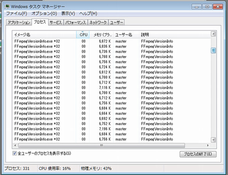Select the process using 6,872 K memory
Image resolution: width=228 pixels, height=175 pixels.
(x=112, y=41)
